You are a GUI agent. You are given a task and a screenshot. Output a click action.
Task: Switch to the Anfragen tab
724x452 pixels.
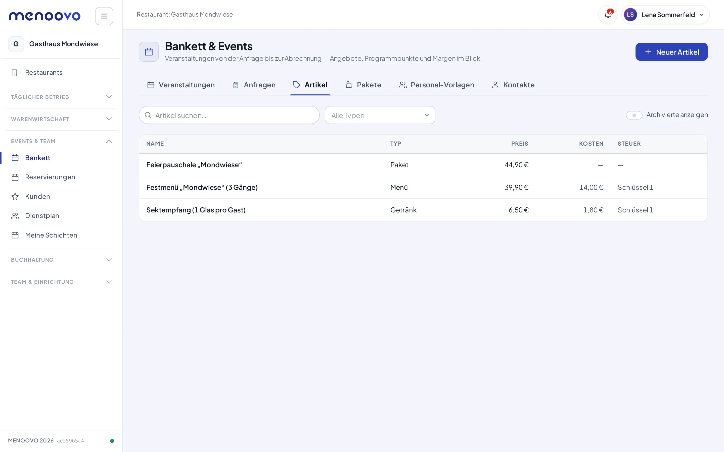pos(254,85)
